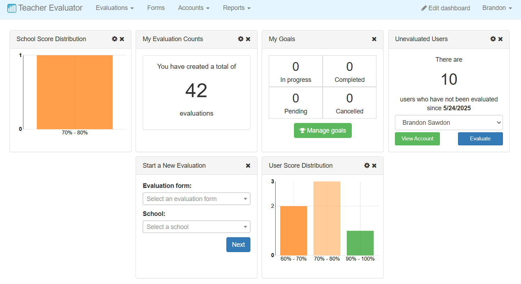Open settings gear for My Evaluation Counts

[x=241, y=39]
